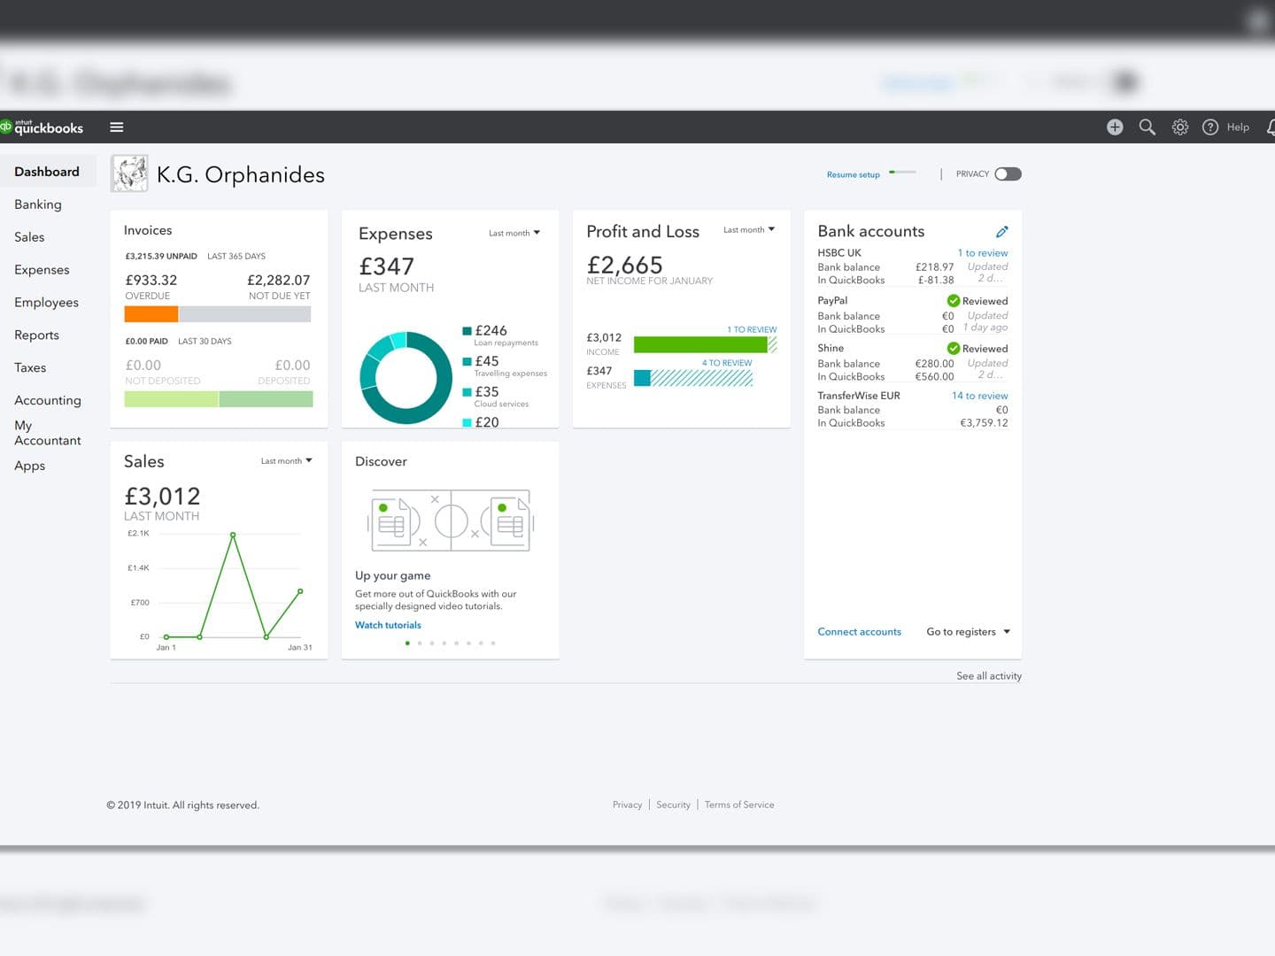Click the £347 last month expenses total
1275x956 pixels.
click(x=386, y=266)
